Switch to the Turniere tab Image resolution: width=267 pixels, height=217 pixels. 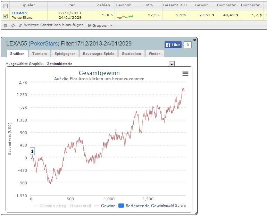point(40,54)
